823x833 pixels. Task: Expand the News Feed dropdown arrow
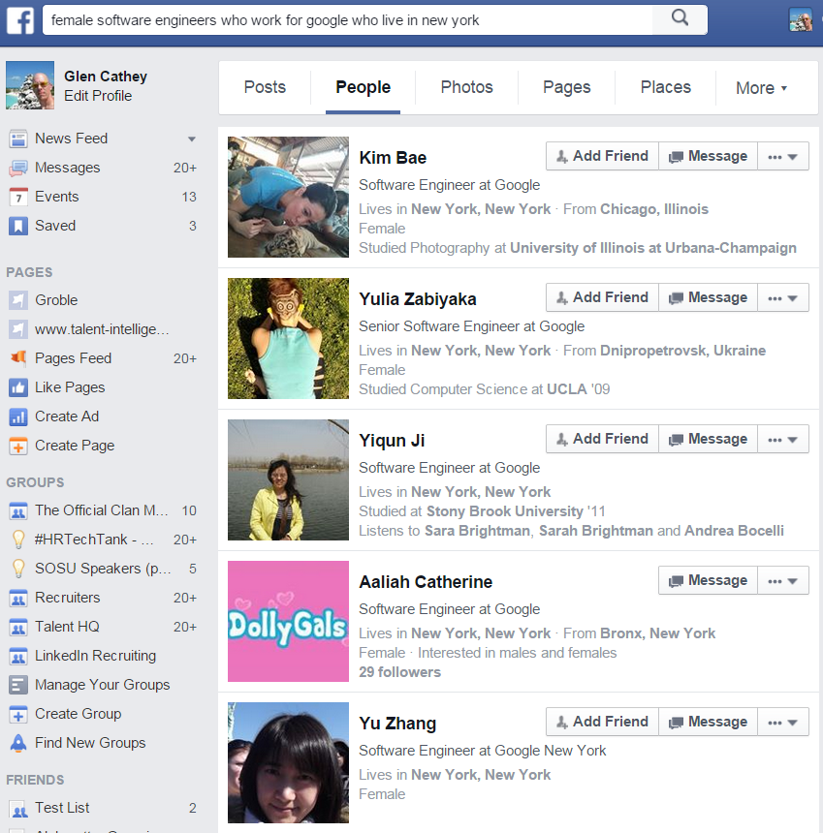(x=191, y=139)
